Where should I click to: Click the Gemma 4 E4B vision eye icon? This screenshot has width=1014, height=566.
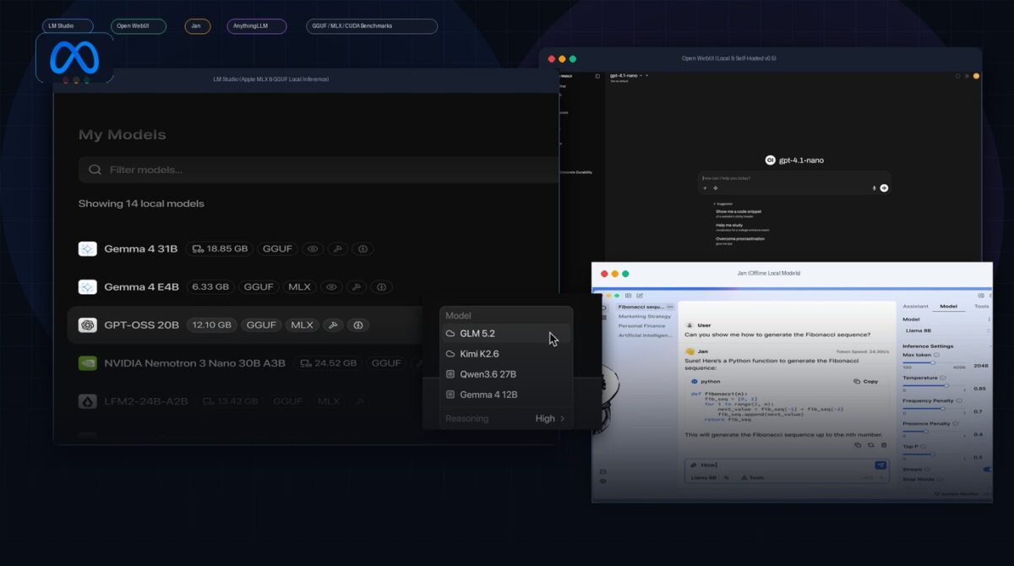331,287
